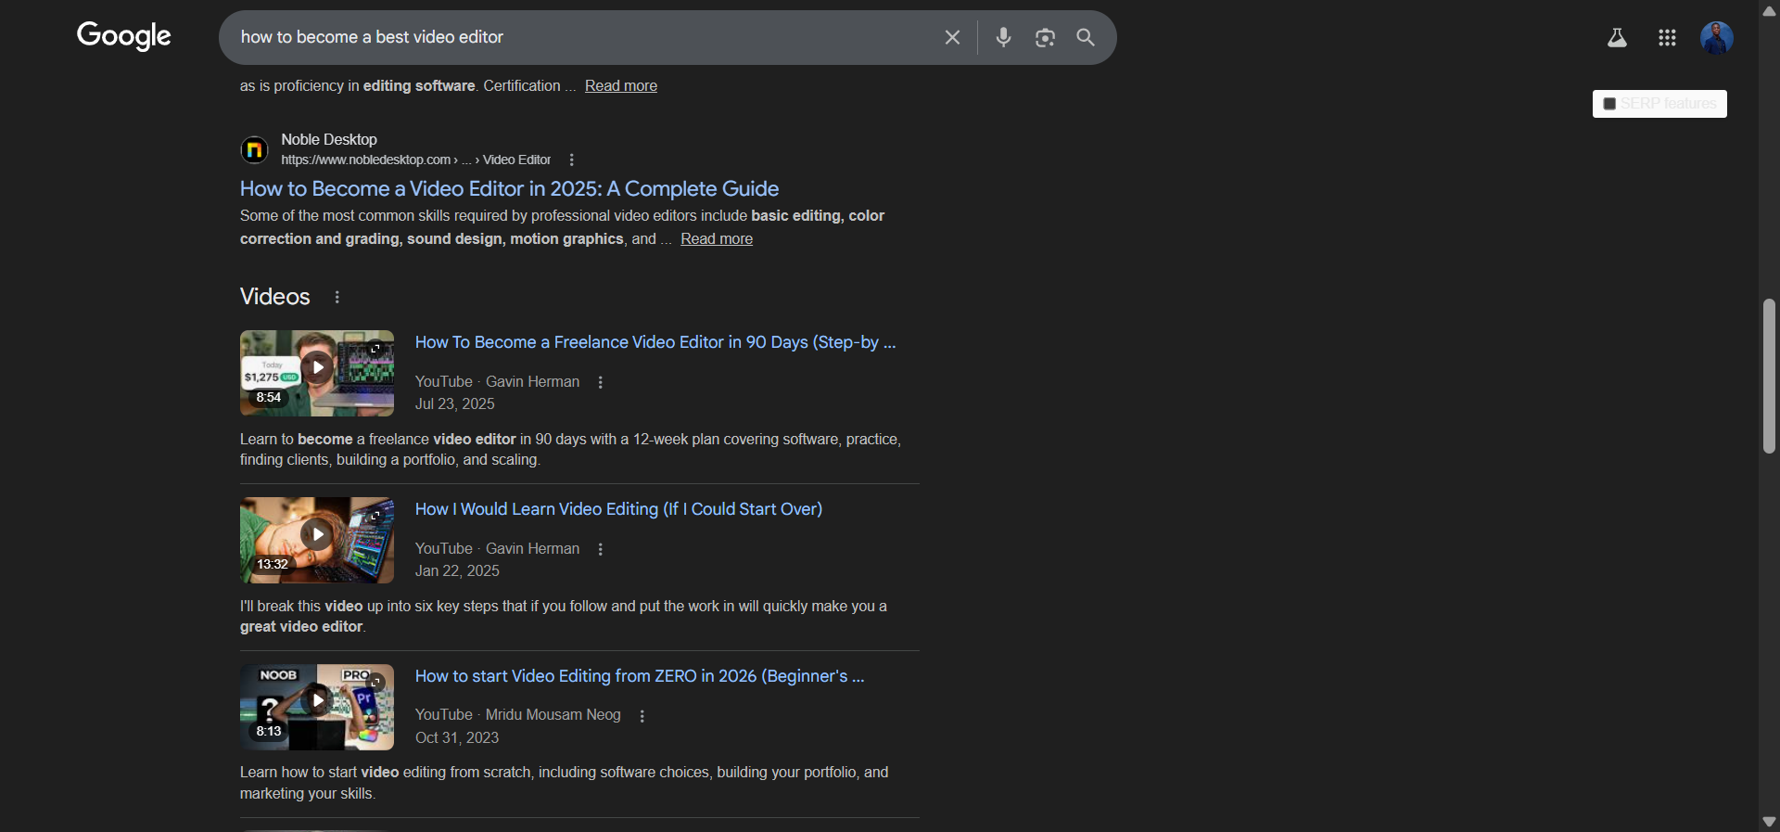Image resolution: width=1780 pixels, height=832 pixels.
Task: Toggle SERP features checkbox
Action: 1609,104
